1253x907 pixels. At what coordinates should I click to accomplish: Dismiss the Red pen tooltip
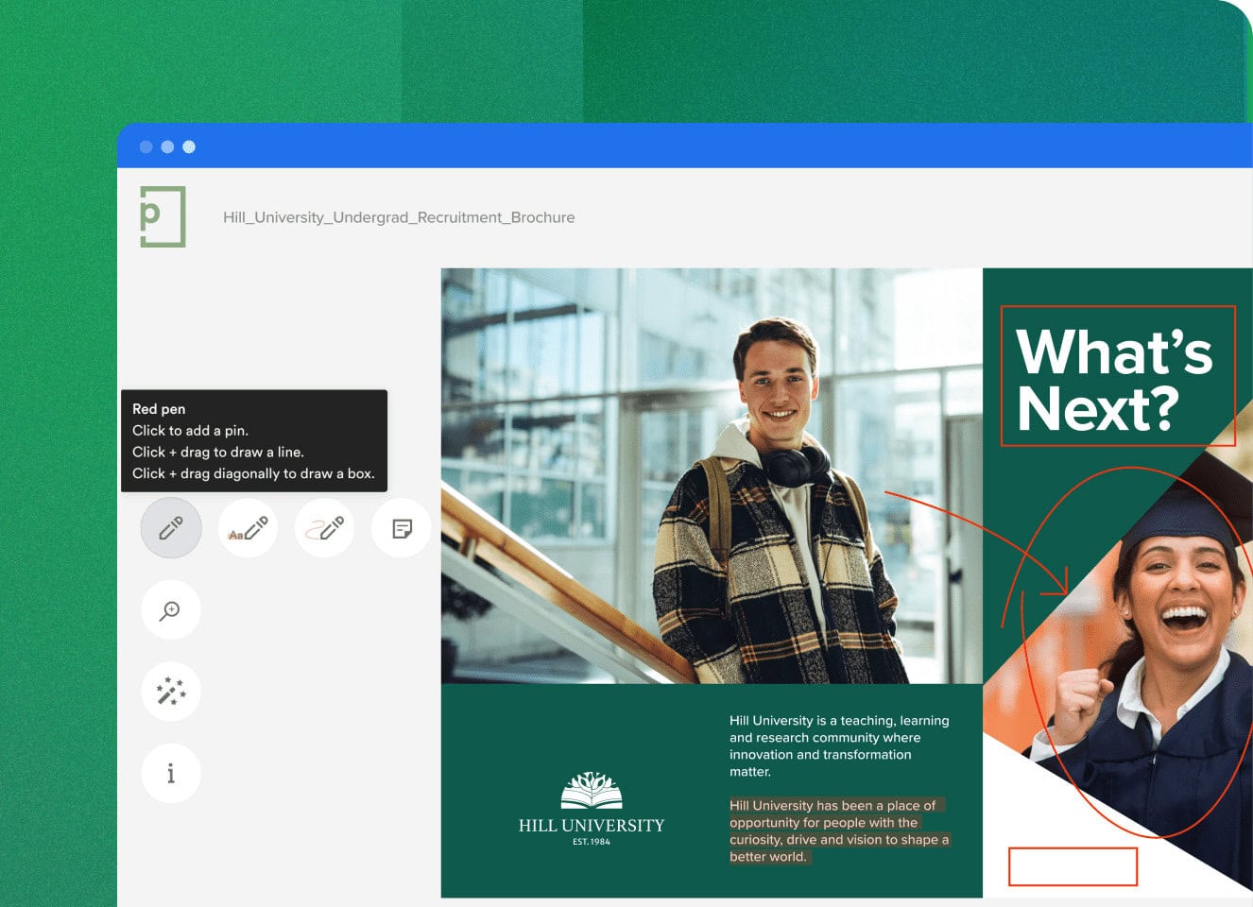coord(254,440)
